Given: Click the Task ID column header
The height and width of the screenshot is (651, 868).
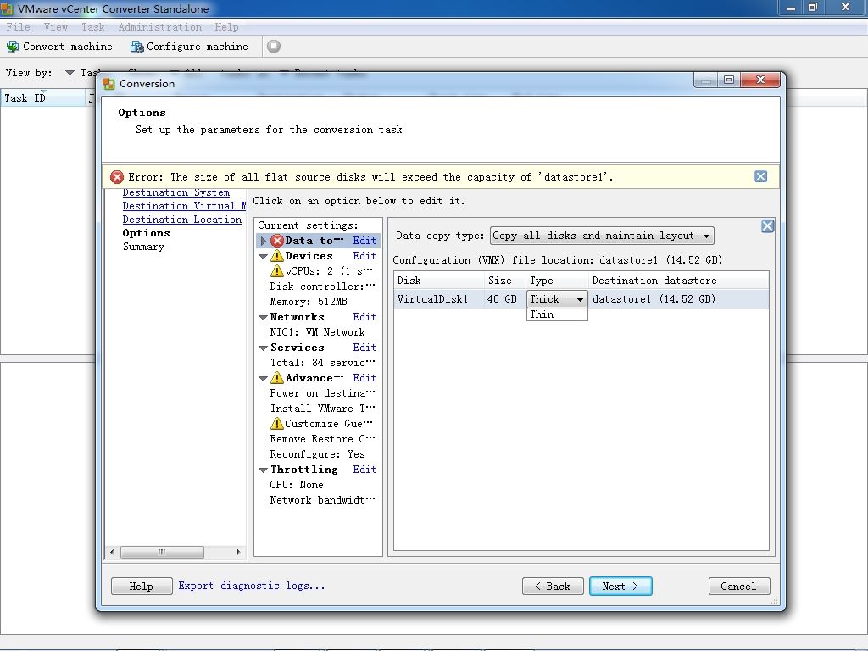Looking at the screenshot, I should tap(42, 98).
